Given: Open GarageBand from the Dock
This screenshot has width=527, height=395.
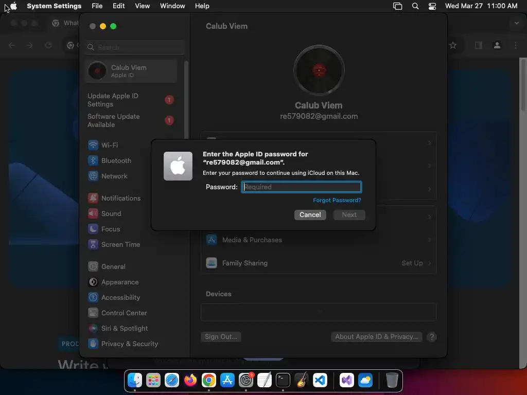Looking at the screenshot, I should 301,381.
